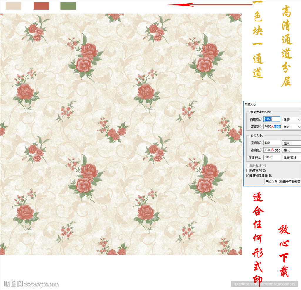Open the resolution unit dropdown (像素/英寸)
This screenshot has height=290, width=301.
(291, 158)
